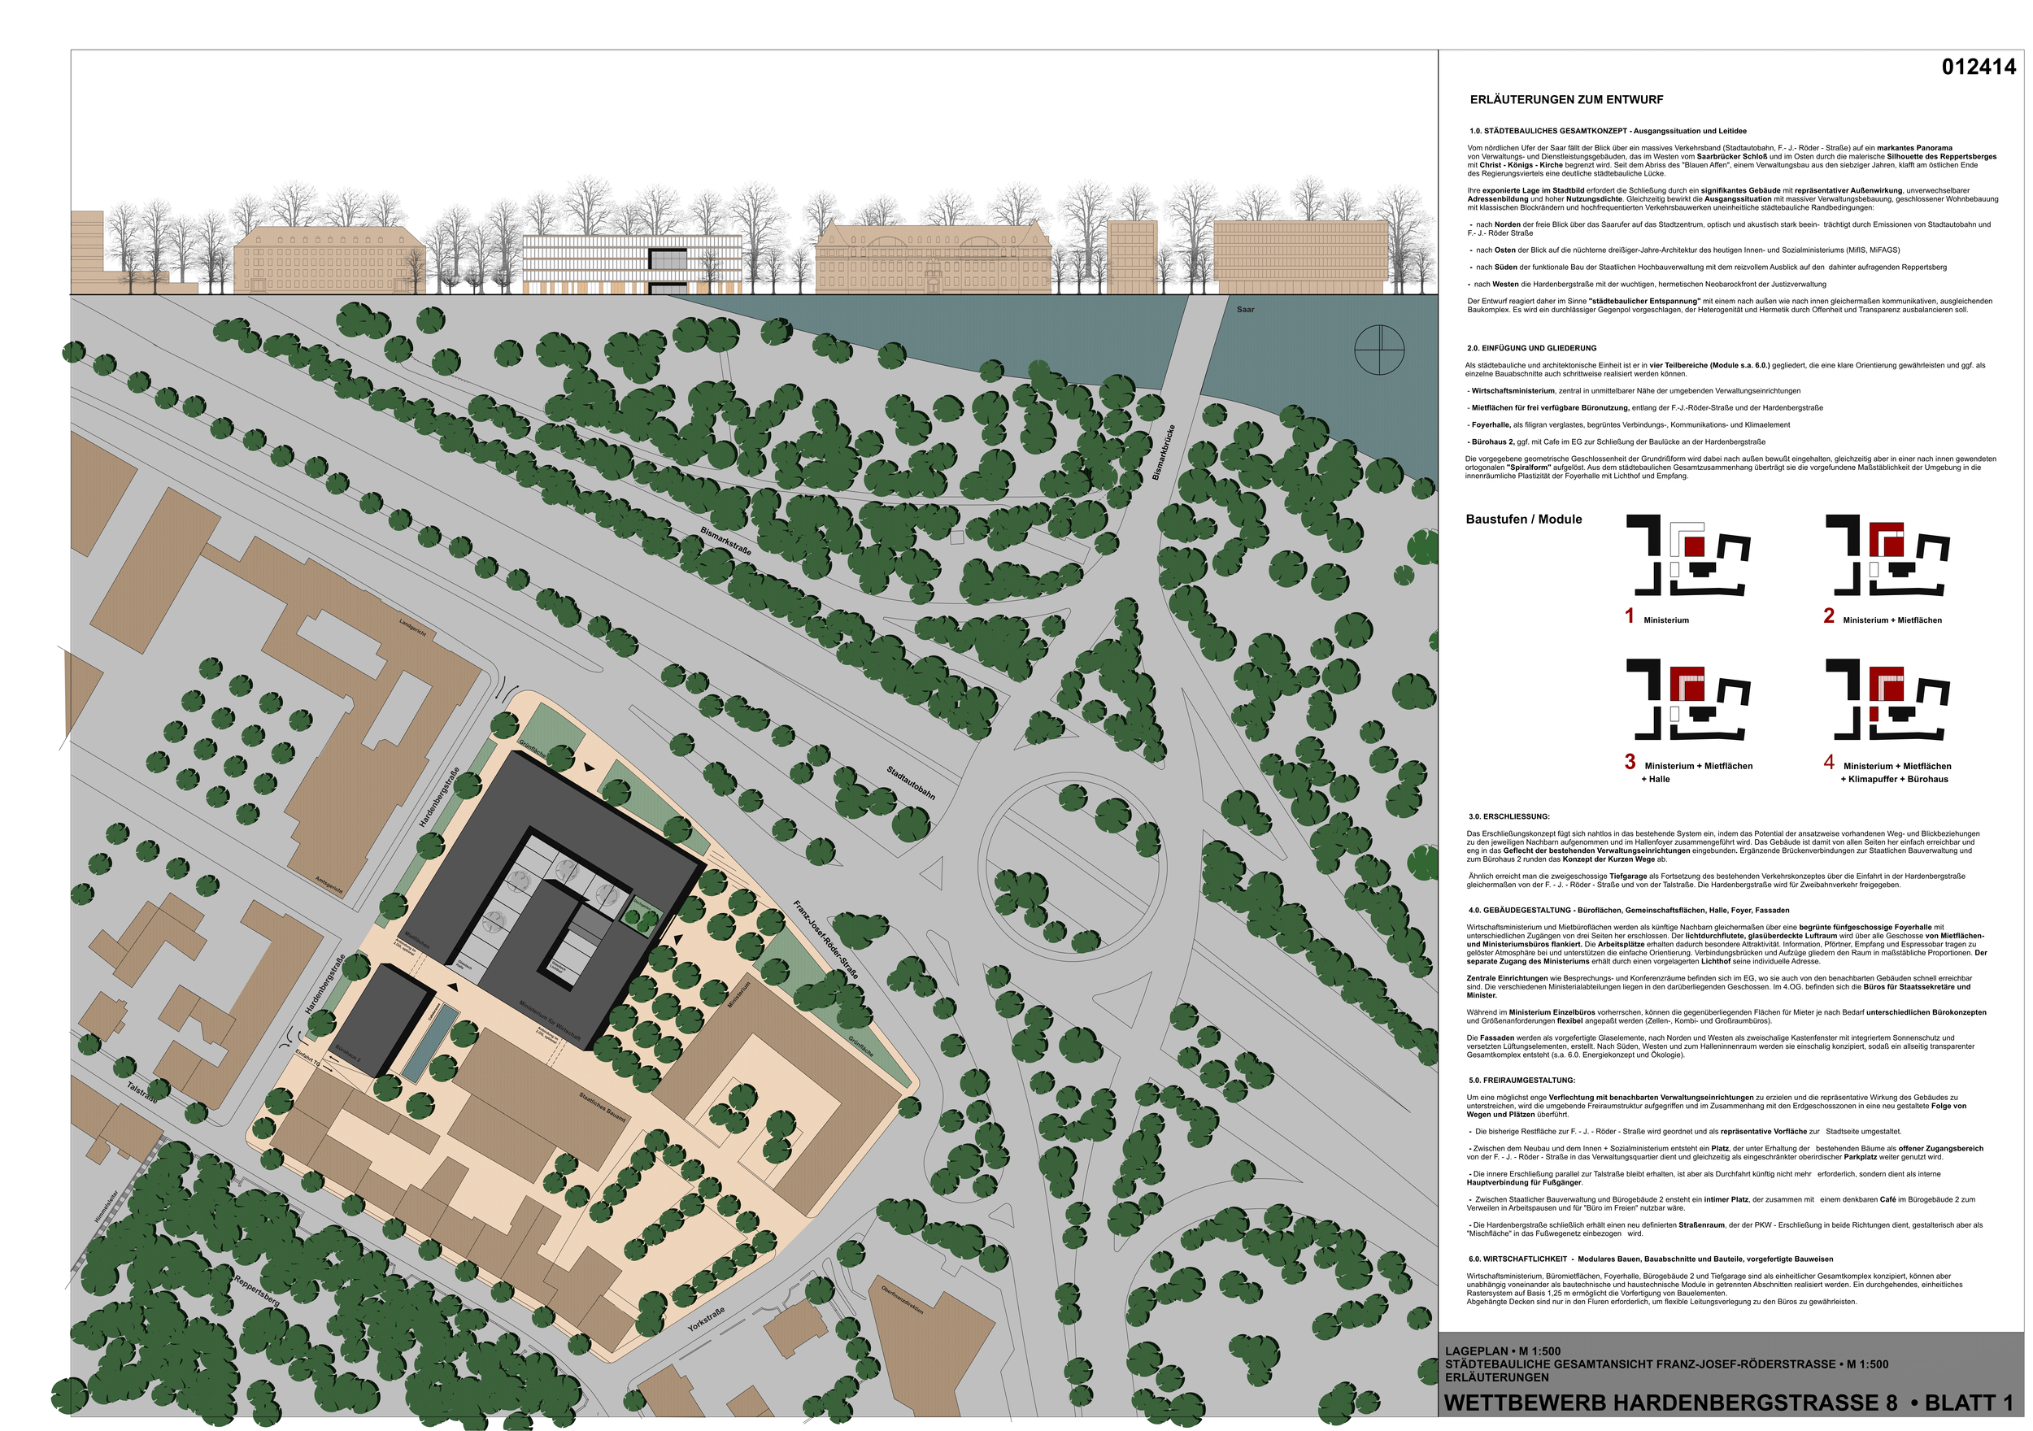Select module diagram 3 with Halle
This screenshot has height=1431, width=2033.
pyautogui.click(x=1687, y=699)
